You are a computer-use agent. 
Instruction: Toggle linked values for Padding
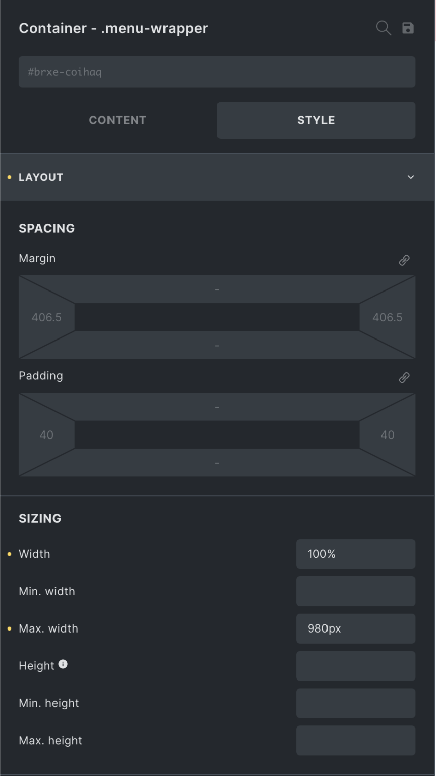404,377
